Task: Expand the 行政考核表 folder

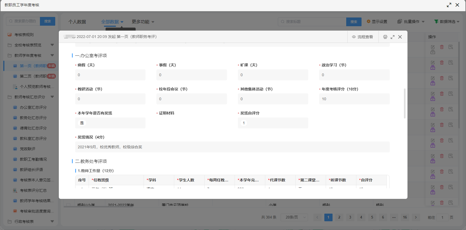Action: click(x=52, y=222)
